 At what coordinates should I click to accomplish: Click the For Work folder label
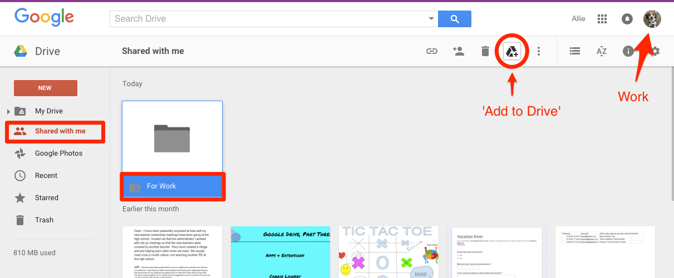[x=161, y=186]
